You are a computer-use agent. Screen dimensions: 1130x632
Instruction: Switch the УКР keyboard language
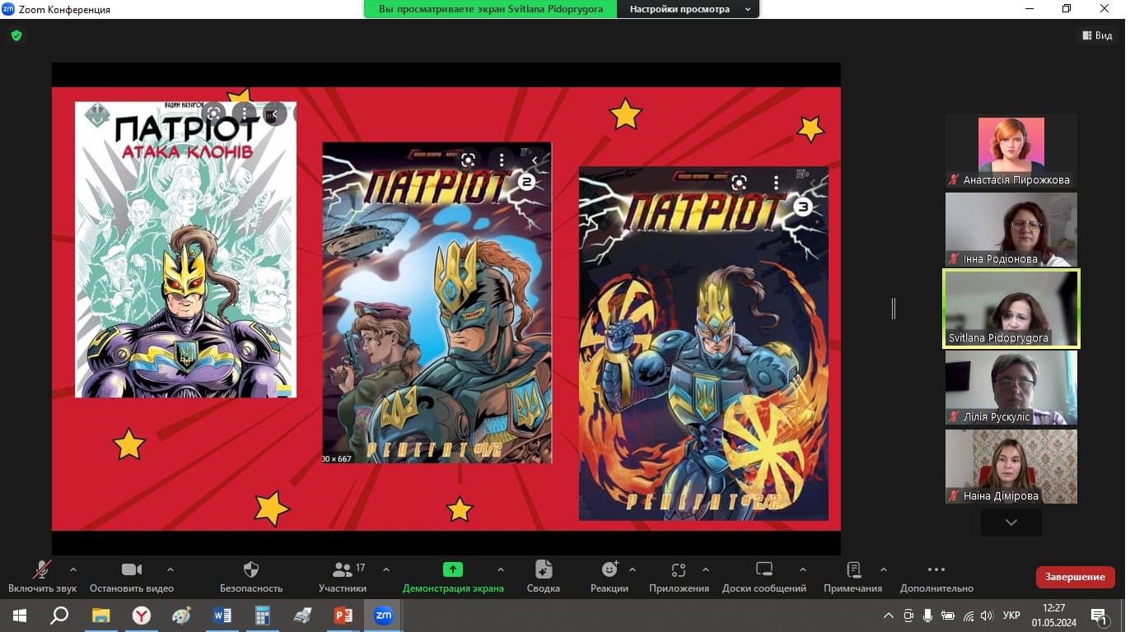pos(1012,616)
